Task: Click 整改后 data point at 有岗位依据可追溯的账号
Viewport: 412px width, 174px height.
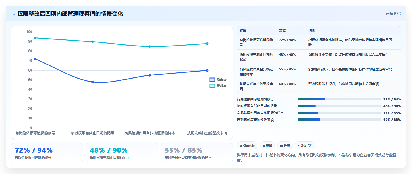Action: (35, 38)
